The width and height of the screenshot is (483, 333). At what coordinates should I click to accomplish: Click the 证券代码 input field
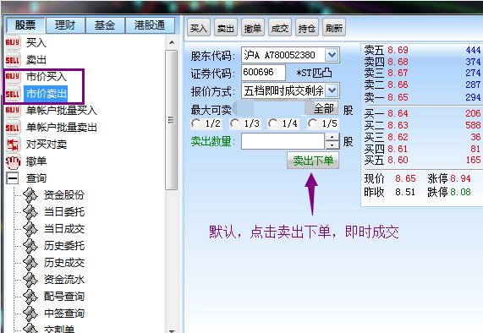click(263, 73)
